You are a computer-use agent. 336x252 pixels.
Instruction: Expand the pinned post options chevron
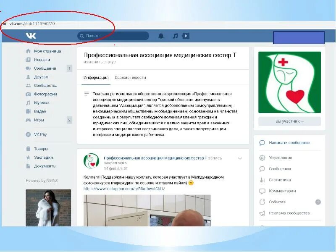[240, 158]
